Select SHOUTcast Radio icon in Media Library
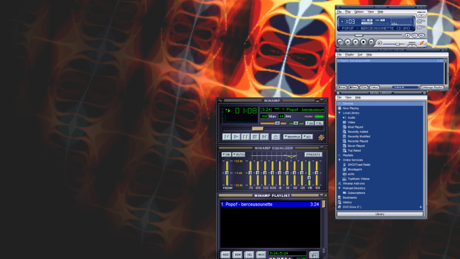The image size is (460, 259). 344,165
